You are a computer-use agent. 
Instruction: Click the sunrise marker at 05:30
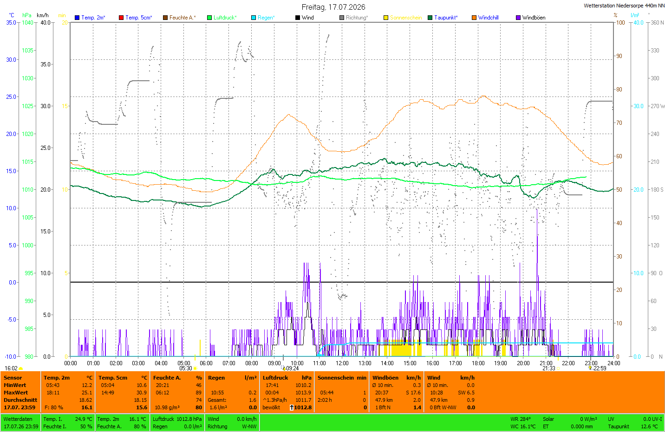click(195, 368)
